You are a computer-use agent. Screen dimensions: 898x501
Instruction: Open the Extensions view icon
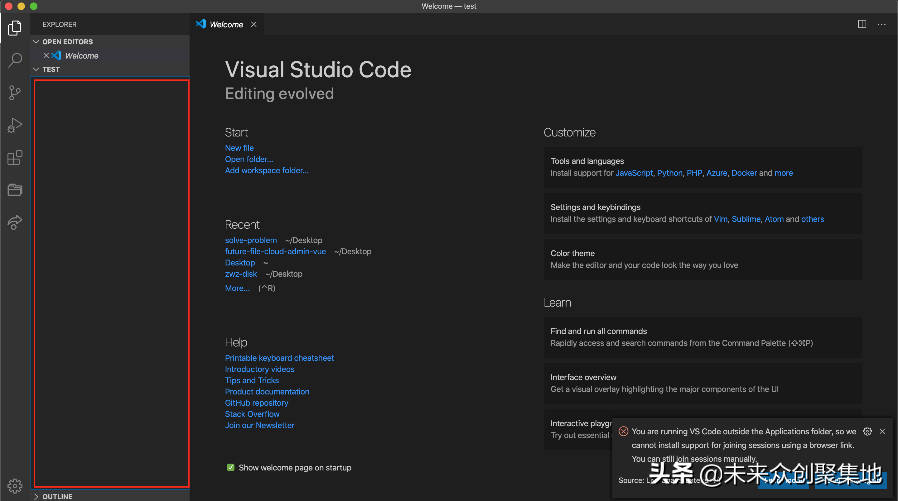point(15,158)
